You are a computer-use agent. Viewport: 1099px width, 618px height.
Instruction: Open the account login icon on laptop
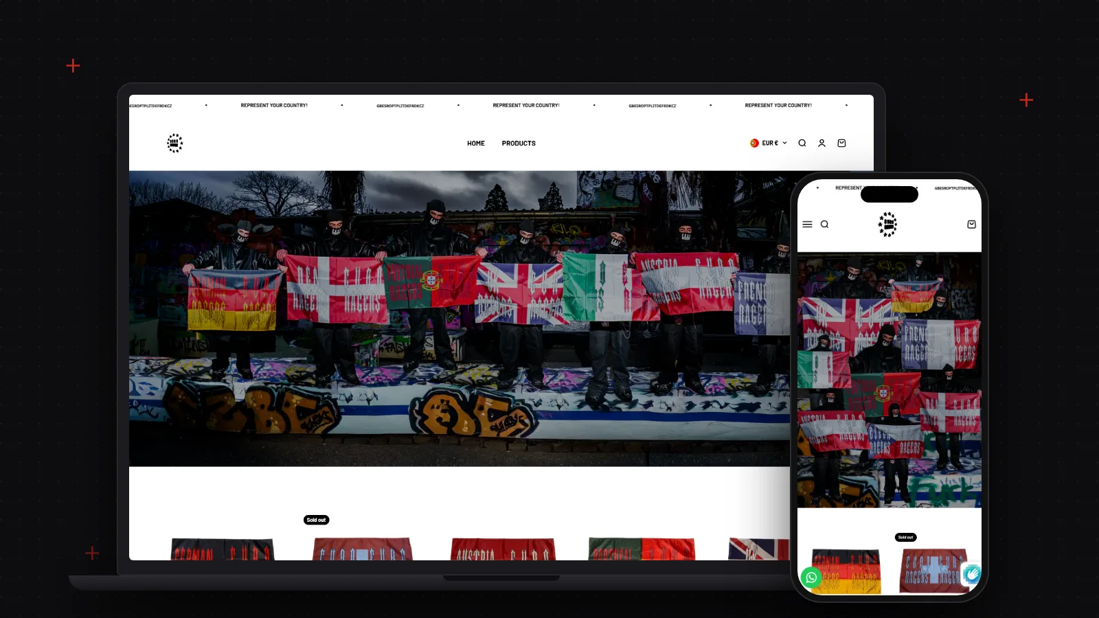coord(822,143)
